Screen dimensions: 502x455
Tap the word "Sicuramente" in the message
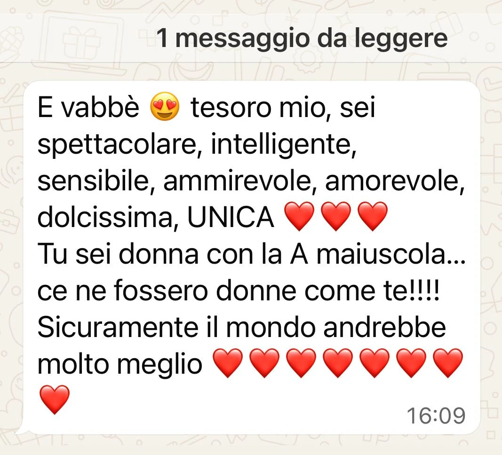point(118,328)
